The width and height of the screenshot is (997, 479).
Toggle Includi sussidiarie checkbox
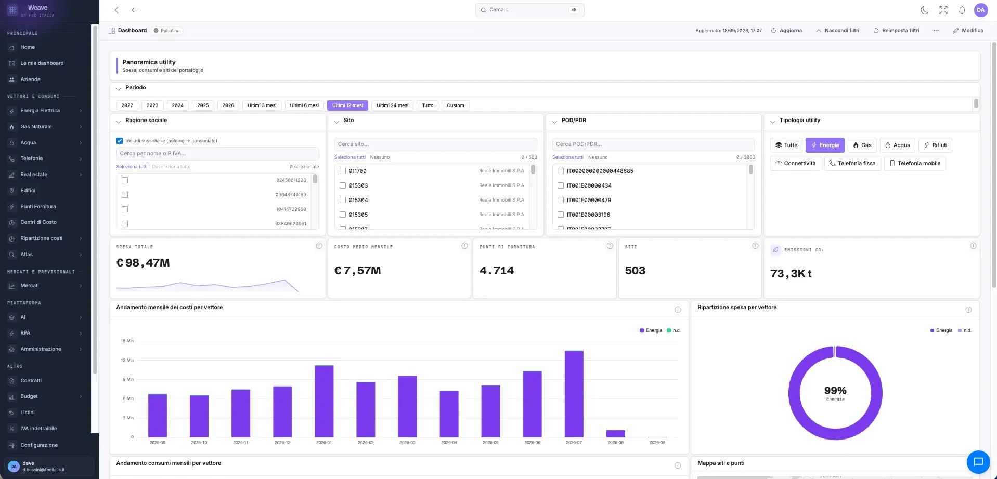click(x=120, y=141)
